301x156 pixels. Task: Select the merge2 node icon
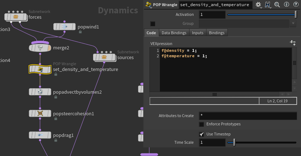pyautogui.click(x=40, y=48)
